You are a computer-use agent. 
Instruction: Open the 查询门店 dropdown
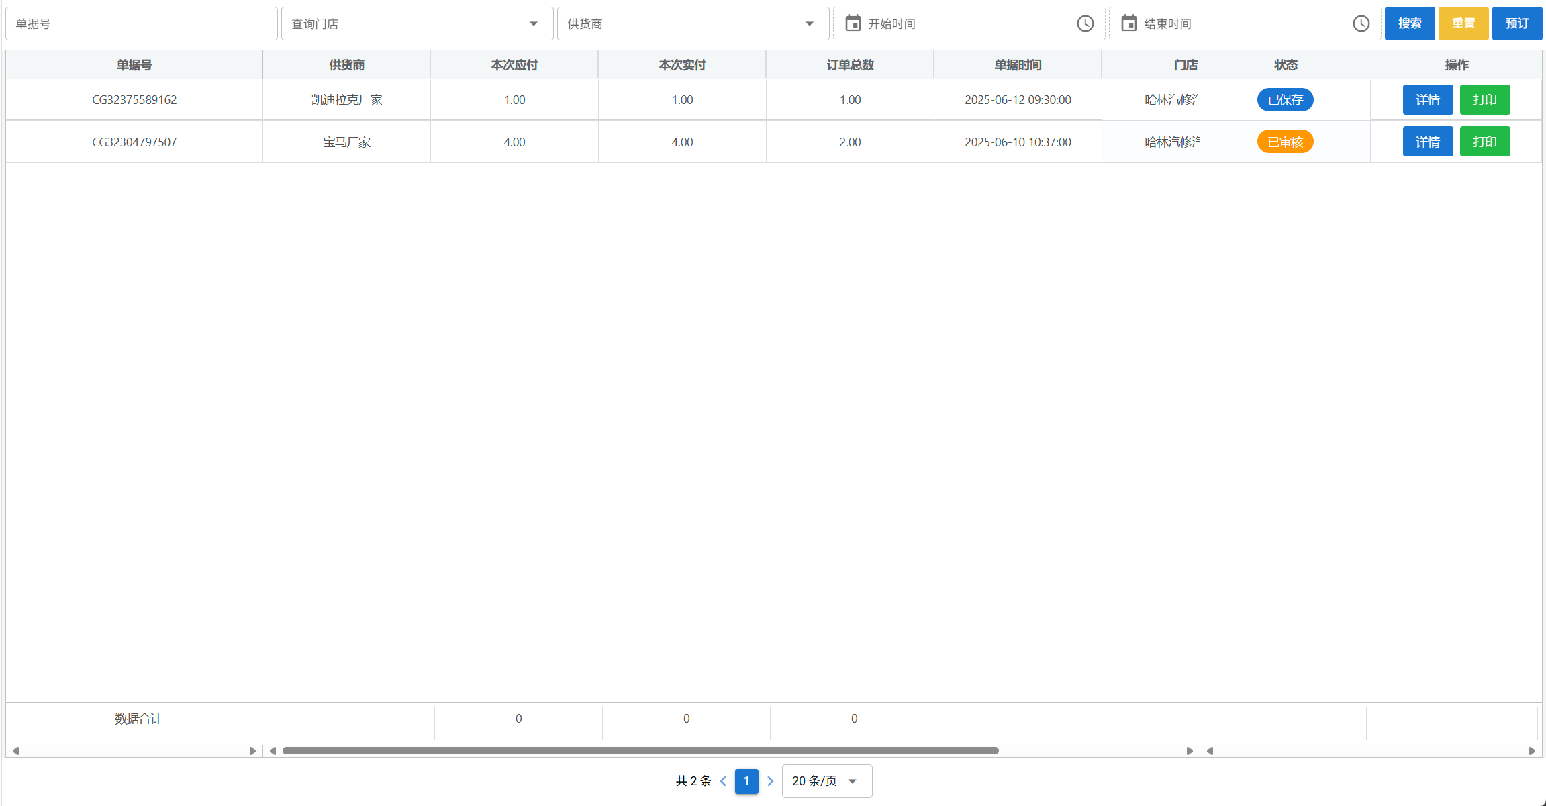pos(417,23)
